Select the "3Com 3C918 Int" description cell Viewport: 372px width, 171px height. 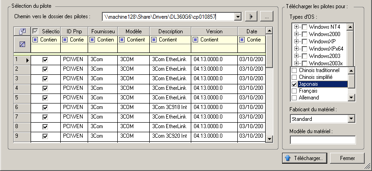pyautogui.click(x=170, y=108)
